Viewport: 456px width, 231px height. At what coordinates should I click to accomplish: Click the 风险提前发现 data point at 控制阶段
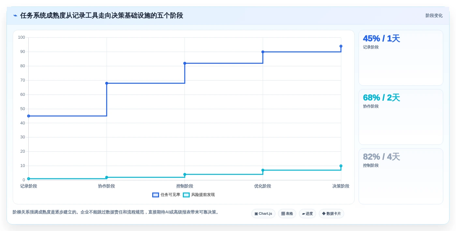(x=185, y=174)
